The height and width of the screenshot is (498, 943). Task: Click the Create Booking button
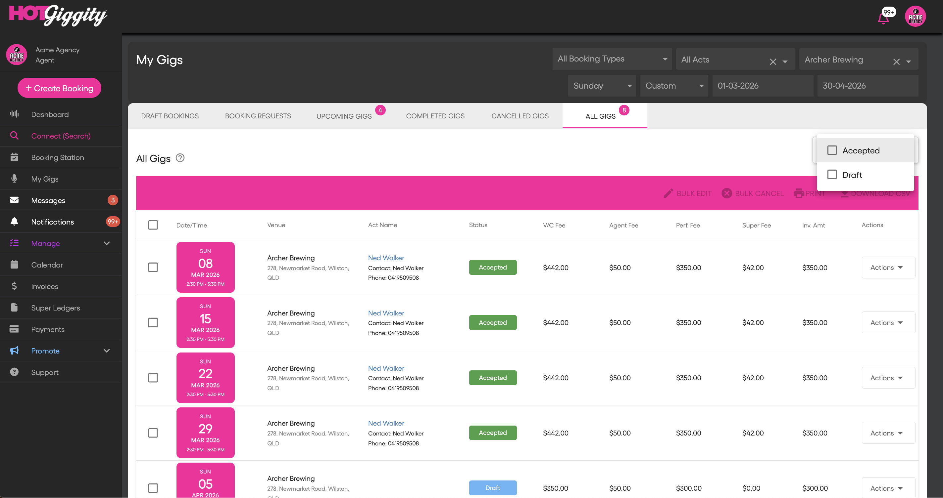click(59, 88)
